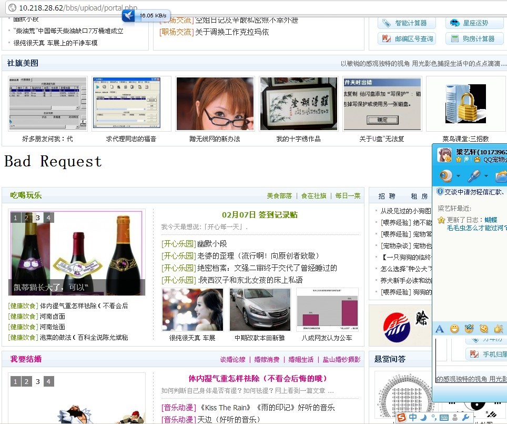Open the microphone options dropdown arrow

pos(486,176)
